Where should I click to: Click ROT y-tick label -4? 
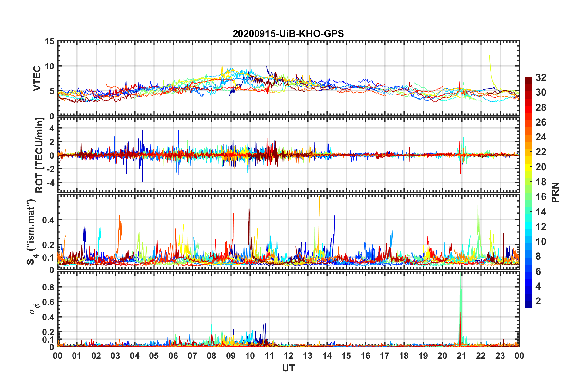51,183
